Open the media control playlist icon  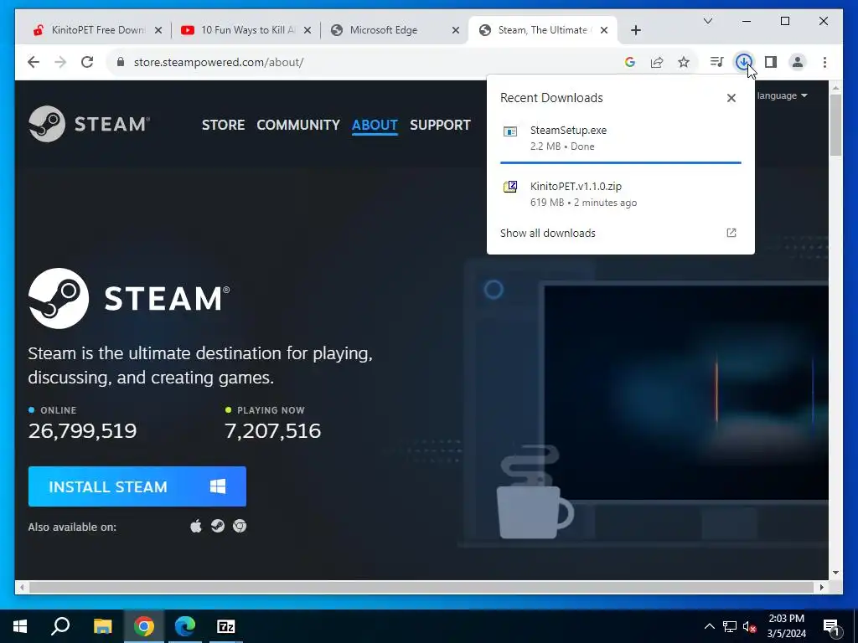point(717,62)
